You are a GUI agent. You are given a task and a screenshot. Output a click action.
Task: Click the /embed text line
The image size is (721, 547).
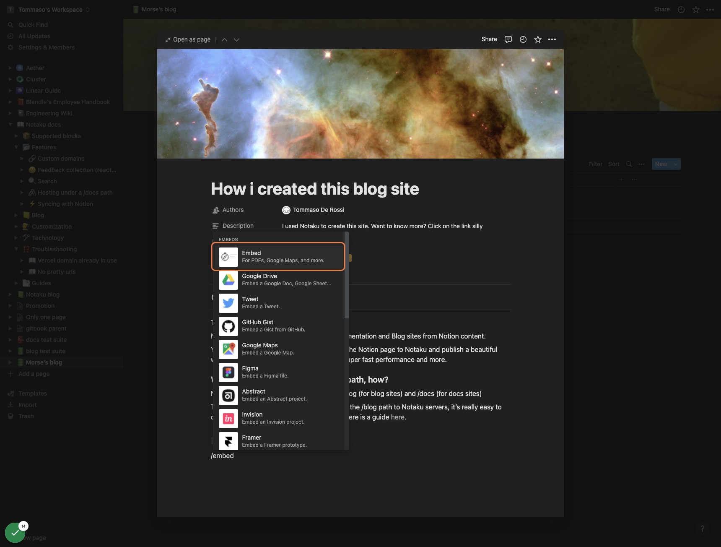(x=222, y=456)
